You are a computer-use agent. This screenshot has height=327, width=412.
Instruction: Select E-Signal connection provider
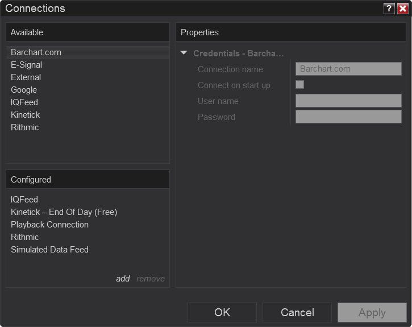[x=26, y=65]
